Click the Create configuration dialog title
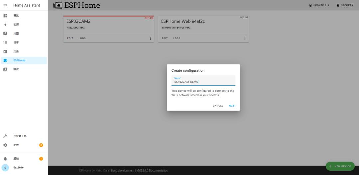359x175 pixels. (188, 70)
